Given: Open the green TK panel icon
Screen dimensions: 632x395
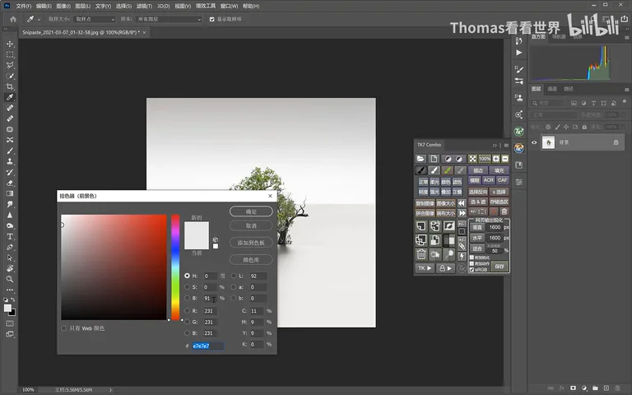Looking at the screenshot, I should point(518,132).
